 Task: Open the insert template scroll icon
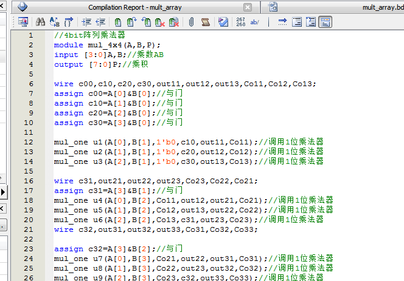coord(205,22)
